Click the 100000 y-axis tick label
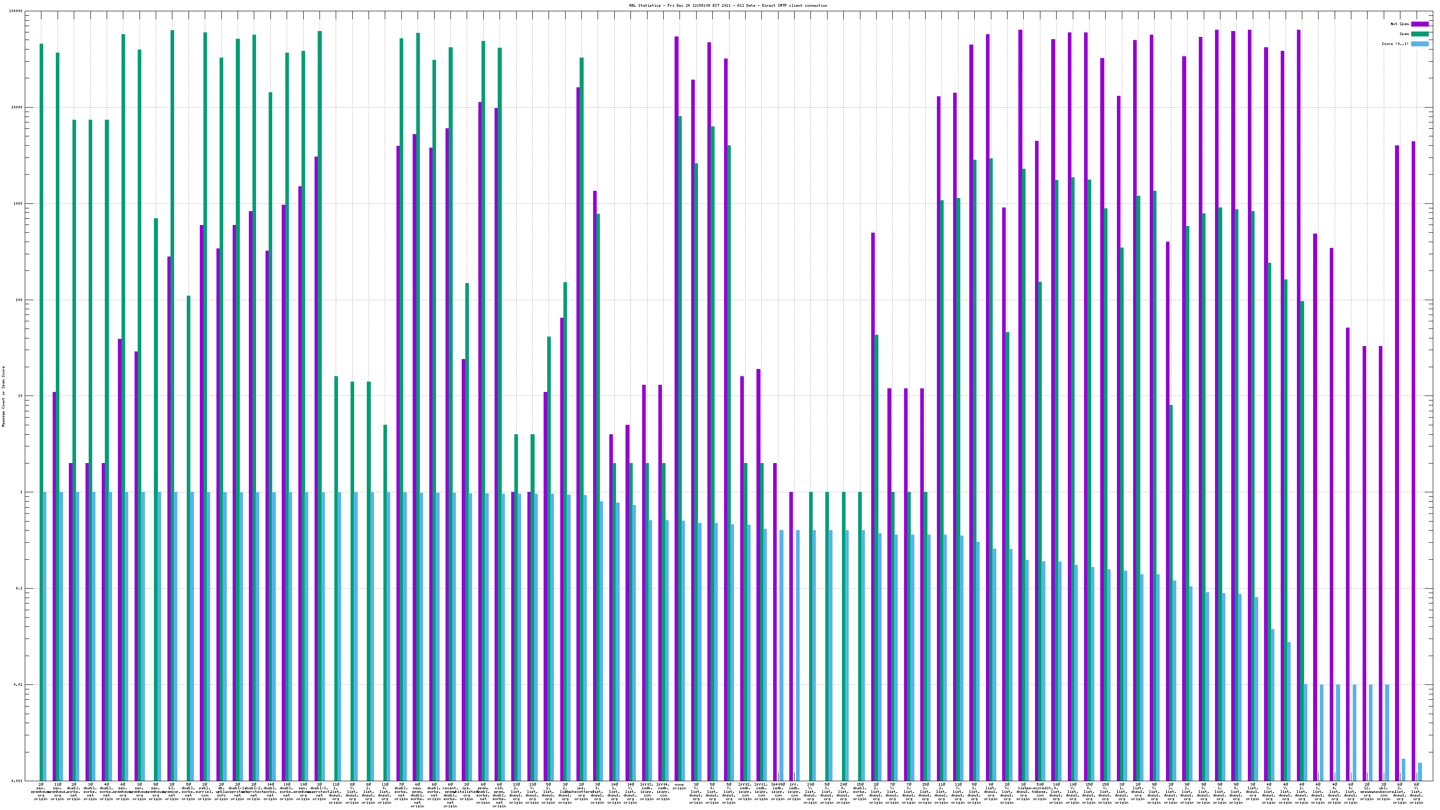 tap(16, 11)
